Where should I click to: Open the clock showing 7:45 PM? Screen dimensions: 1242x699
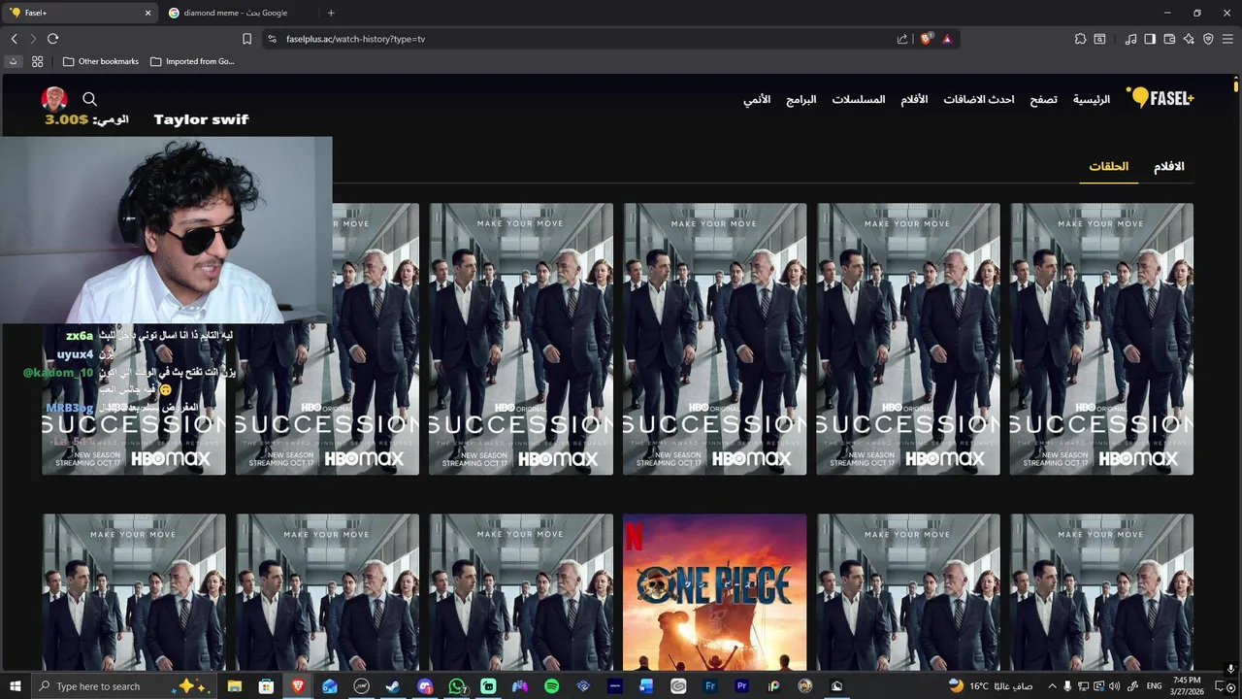point(1187,686)
